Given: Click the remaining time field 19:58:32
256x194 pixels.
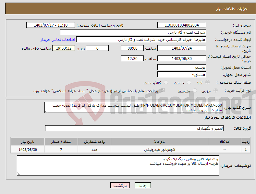Looking at the screenshot, I should point(64,48).
